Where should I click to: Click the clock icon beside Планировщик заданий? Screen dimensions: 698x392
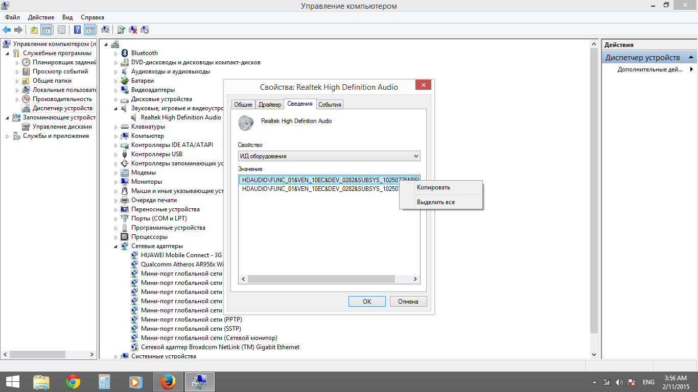click(26, 62)
